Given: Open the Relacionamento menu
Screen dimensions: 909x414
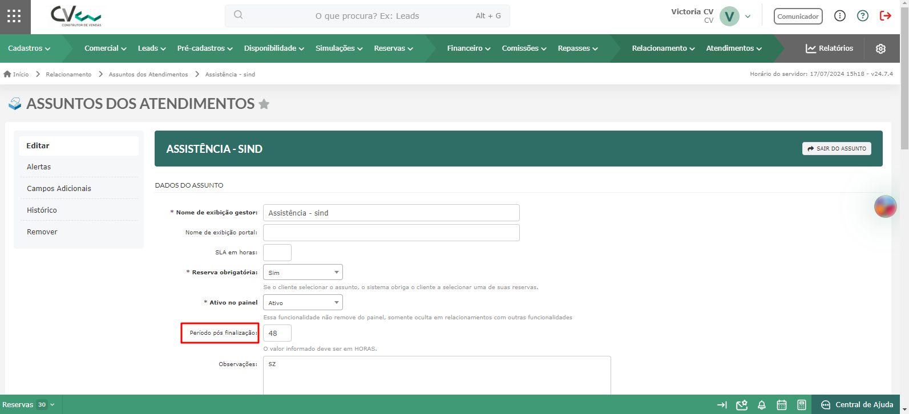Looking at the screenshot, I should point(664,48).
